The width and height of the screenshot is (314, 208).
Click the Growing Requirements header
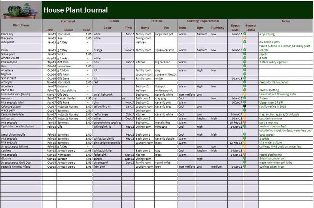point(203,21)
